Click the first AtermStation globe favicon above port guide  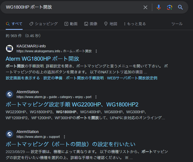click(10, 94)
